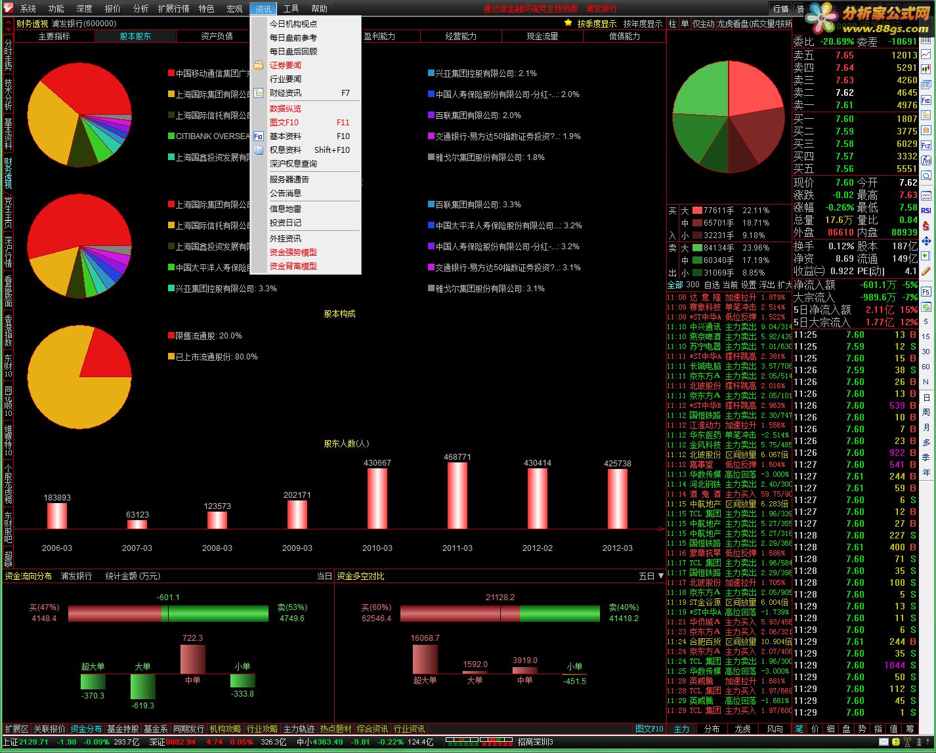
Task: Expand the 五日 dropdown arrow
Action: pyautogui.click(x=660, y=576)
